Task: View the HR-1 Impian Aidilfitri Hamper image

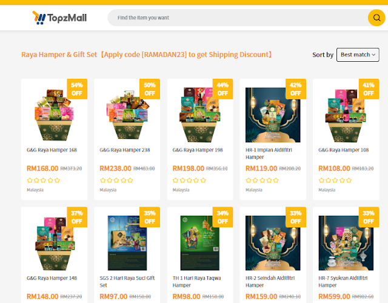Action: pyautogui.click(x=273, y=115)
